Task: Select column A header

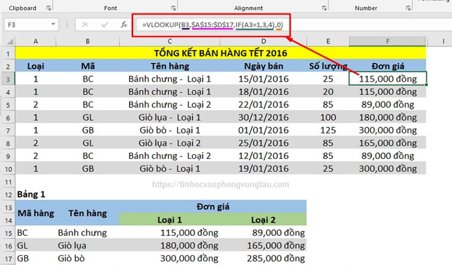Action: tap(35, 42)
